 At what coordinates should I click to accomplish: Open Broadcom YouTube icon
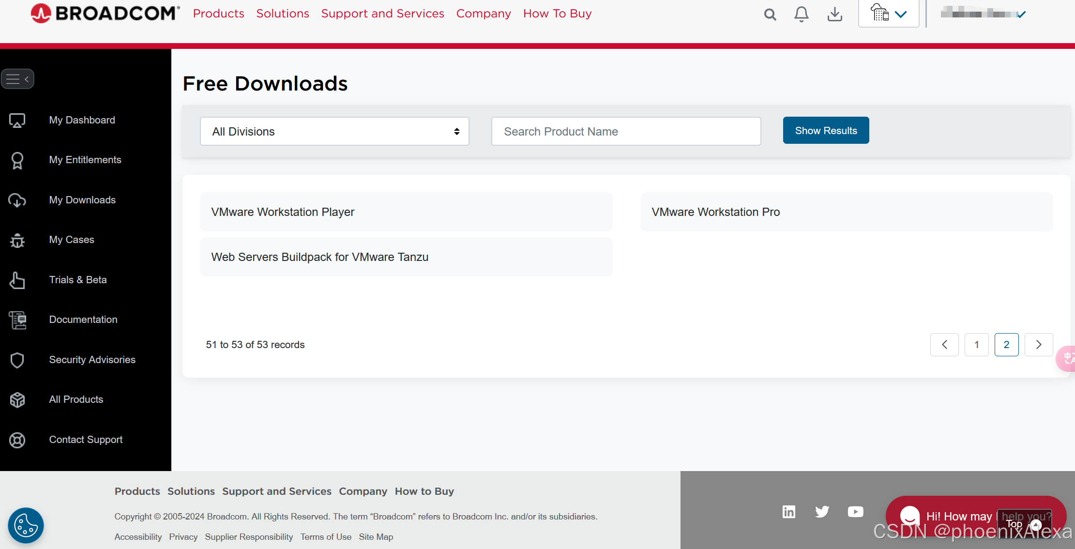coord(855,512)
